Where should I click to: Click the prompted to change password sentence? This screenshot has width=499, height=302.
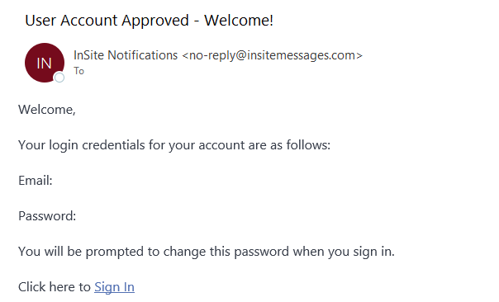207,252
